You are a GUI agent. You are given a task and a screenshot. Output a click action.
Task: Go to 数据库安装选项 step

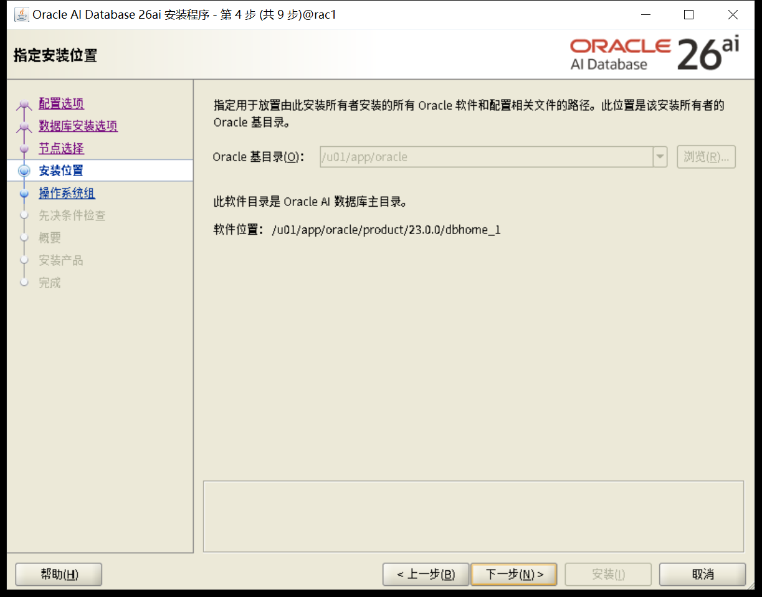78,126
